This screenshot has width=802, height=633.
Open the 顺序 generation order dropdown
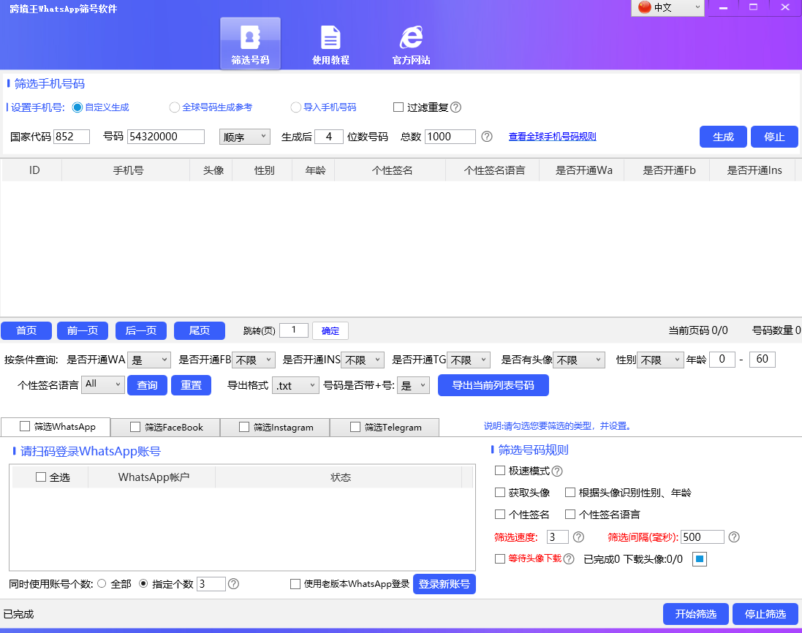244,136
